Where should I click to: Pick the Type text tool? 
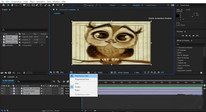(41, 5)
